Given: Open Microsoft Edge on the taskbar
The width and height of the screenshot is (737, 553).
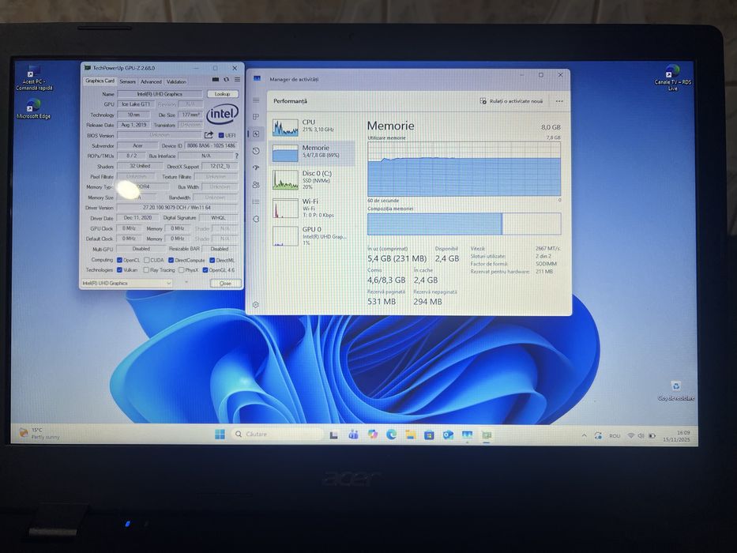Looking at the screenshot, I should pos(392,434).
